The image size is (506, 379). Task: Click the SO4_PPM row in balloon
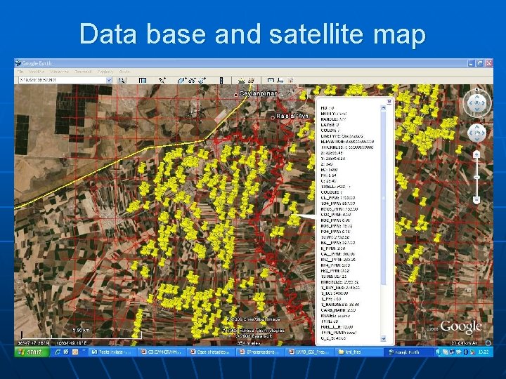[338, 204]
